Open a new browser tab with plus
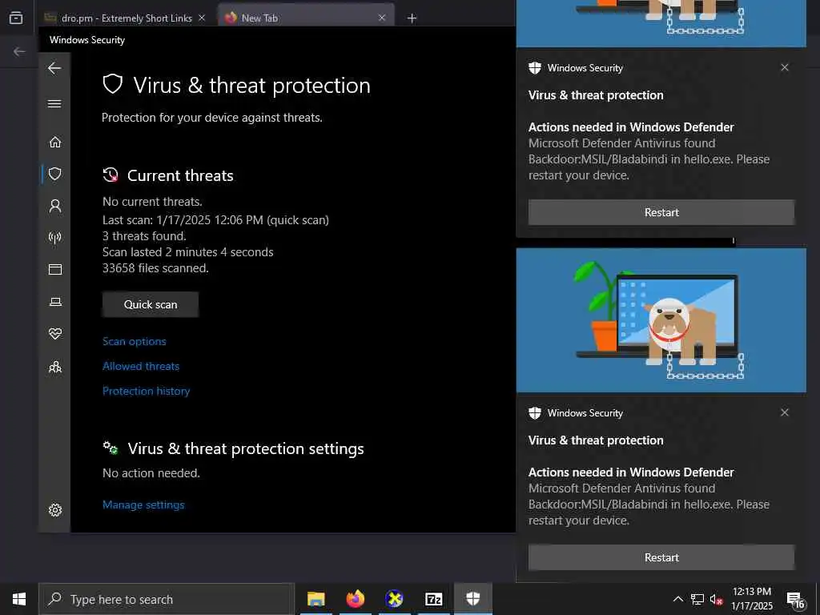The width and height of the screenshot is (820, 615). coord(412,18)
